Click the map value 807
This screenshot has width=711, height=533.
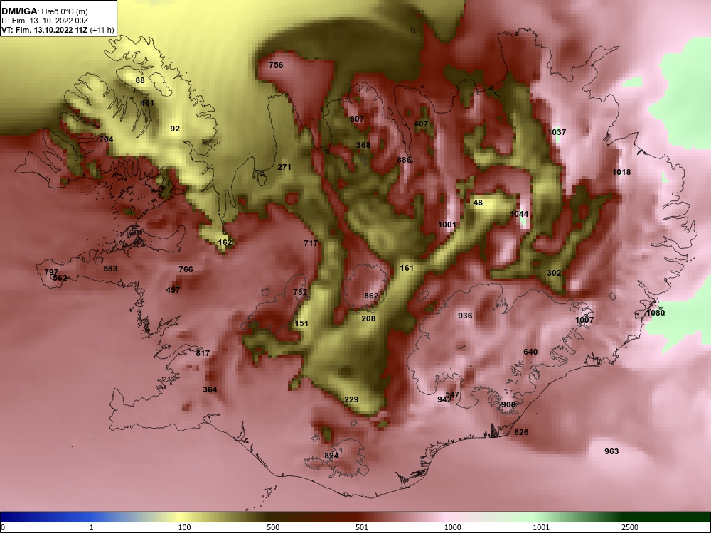(x=357, y=119)
